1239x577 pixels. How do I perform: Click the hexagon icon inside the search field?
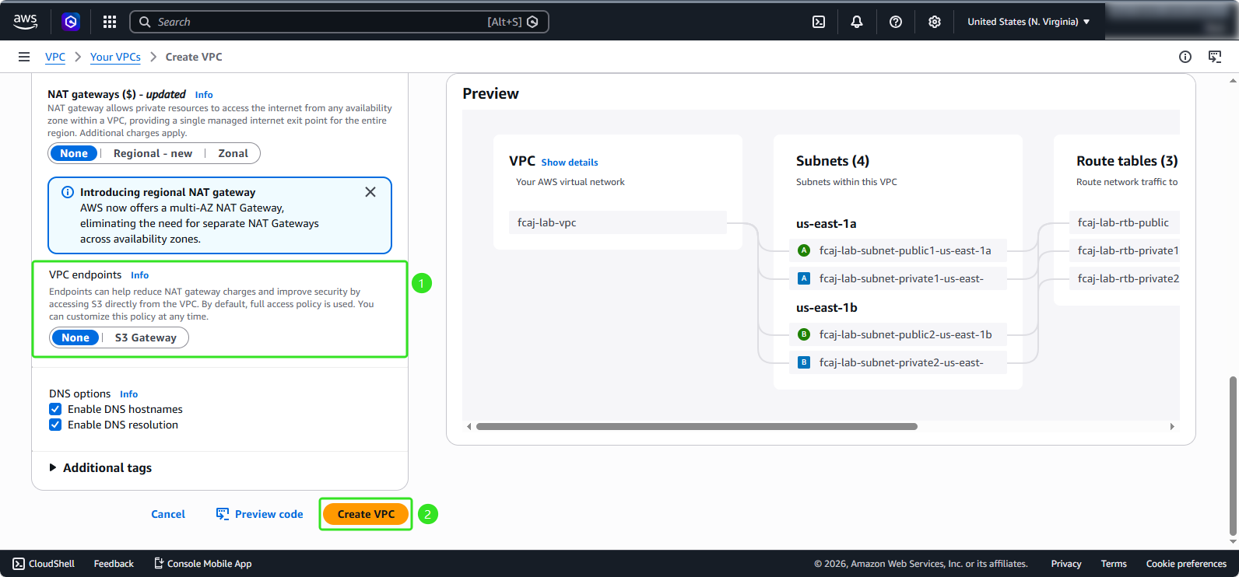pos(532,22)
